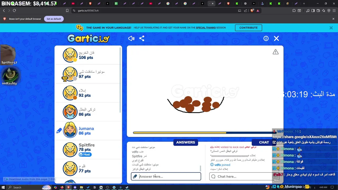Open Brave VPN shield toolbar icon
This screenshot has height=190, width=338.
pos(329,11)
